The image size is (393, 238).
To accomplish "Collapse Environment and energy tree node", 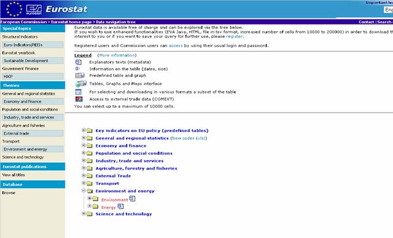I will 84,191.
